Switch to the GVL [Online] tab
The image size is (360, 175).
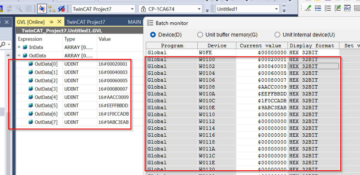(30, 22)
